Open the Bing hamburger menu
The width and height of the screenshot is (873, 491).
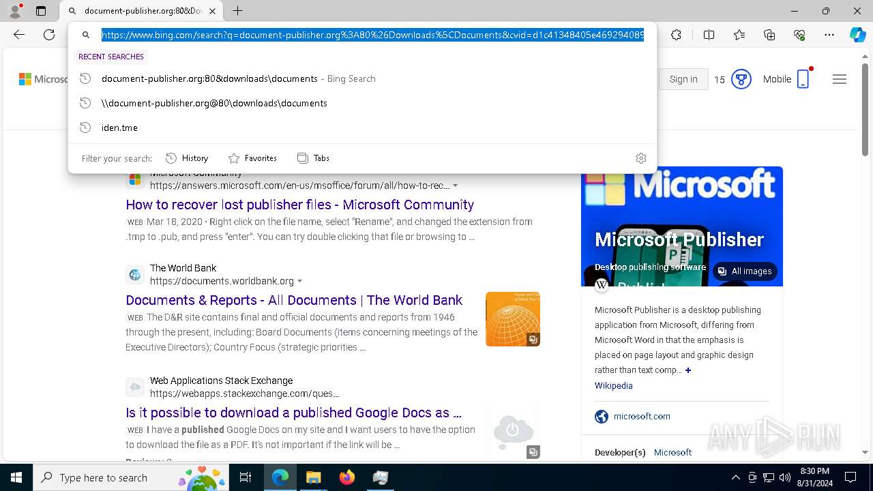pyautogui.click(x=840, y=79)
